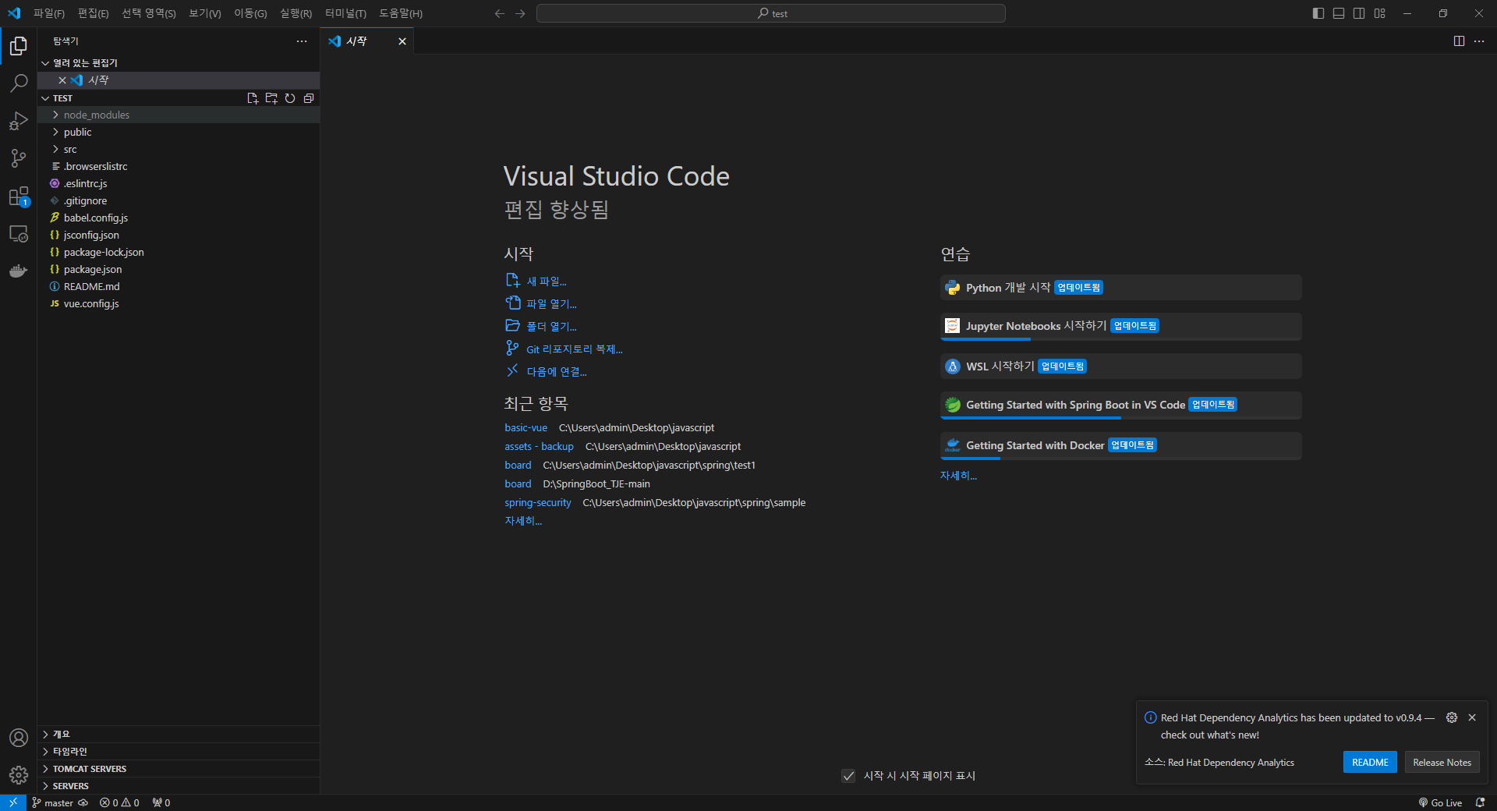Viewport: 1497px width, 811px height.
Task: Click Git 리포지토리 복제... link
Action: 564,349
